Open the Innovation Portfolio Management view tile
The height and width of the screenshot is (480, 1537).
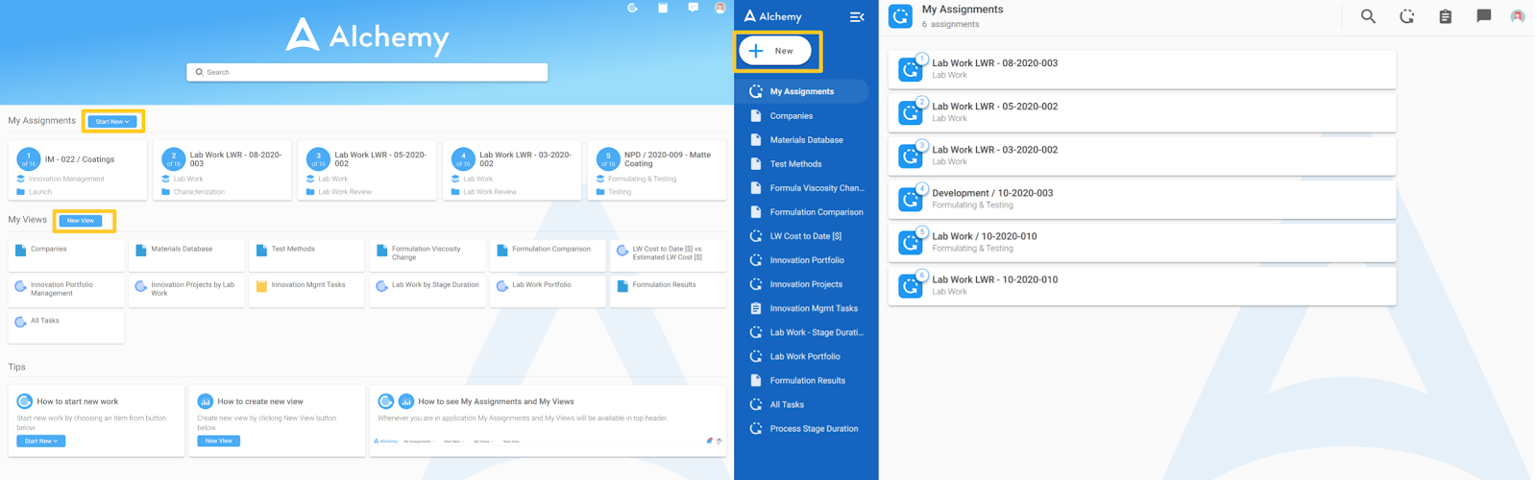coord(66,292)
